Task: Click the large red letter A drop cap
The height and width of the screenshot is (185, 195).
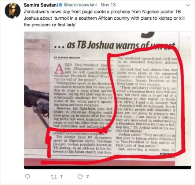Action: [59, 68]
